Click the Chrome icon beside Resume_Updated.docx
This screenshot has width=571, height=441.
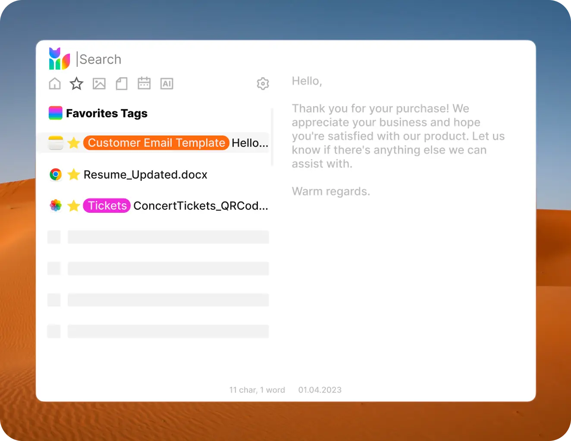[56, 174]
